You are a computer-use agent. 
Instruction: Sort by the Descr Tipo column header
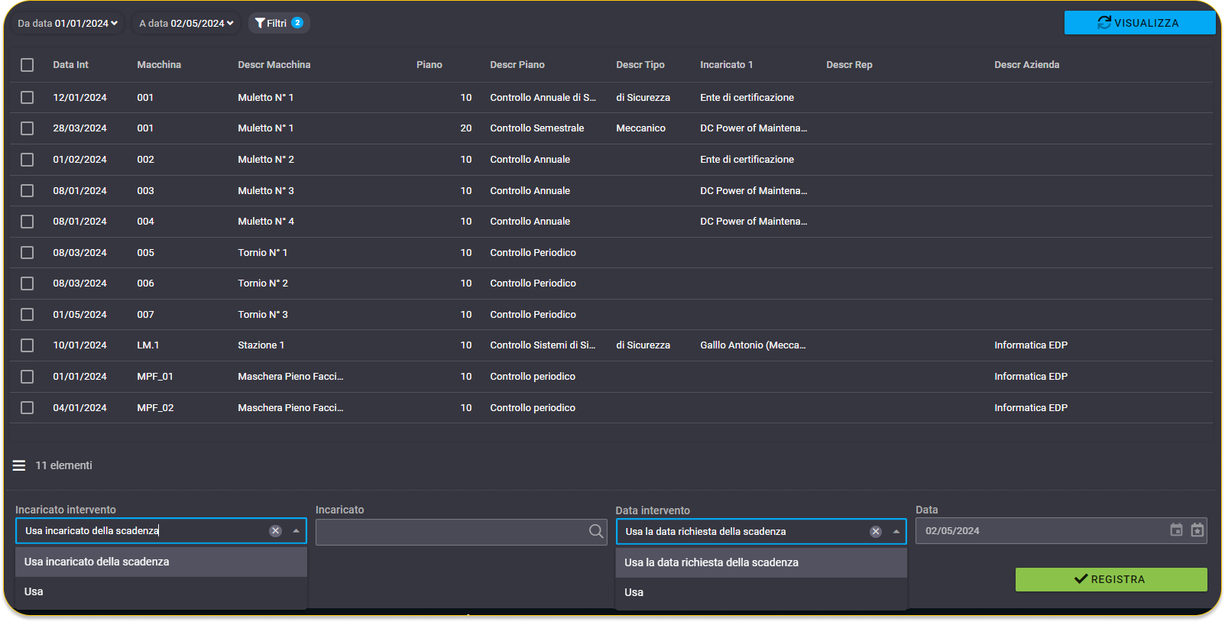[x=640, y=65]
